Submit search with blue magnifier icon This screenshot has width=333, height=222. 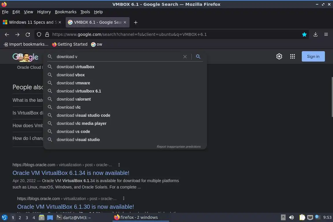point(198,56)
